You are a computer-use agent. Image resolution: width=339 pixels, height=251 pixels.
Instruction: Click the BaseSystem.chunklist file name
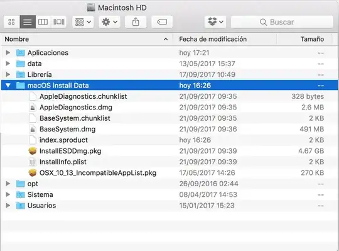[75, 118]
